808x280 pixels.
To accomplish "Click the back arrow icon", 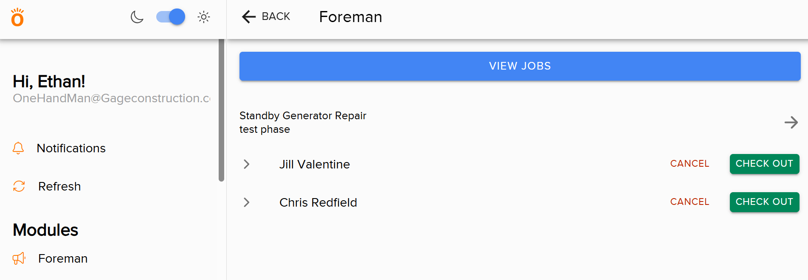I will [x=249, y=17].
